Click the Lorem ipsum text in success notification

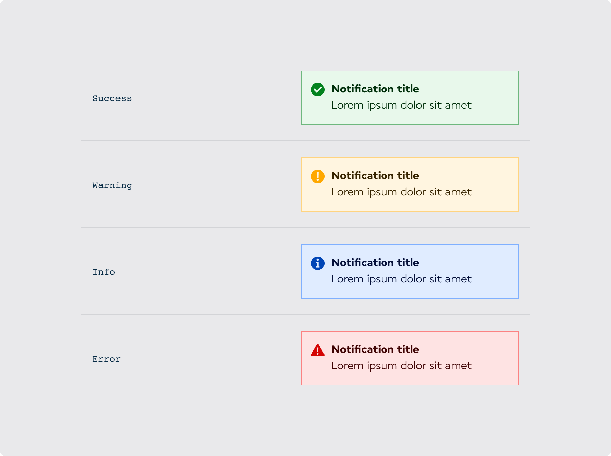coord(401,105)
